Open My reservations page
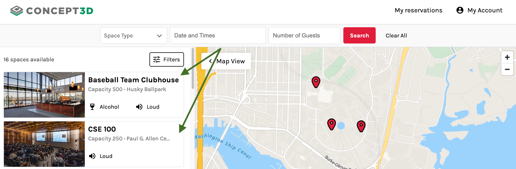The image size is (516, 169). point(418,10)
